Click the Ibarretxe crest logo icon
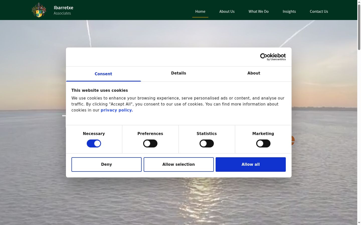361x225 pixels. [39, 10]
